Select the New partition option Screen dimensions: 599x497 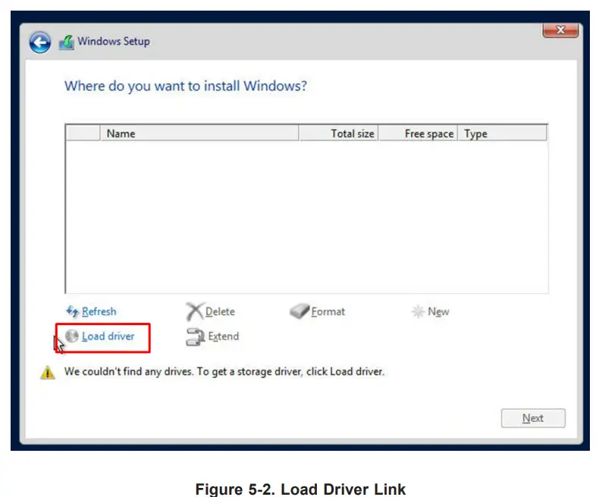(438, 311)
